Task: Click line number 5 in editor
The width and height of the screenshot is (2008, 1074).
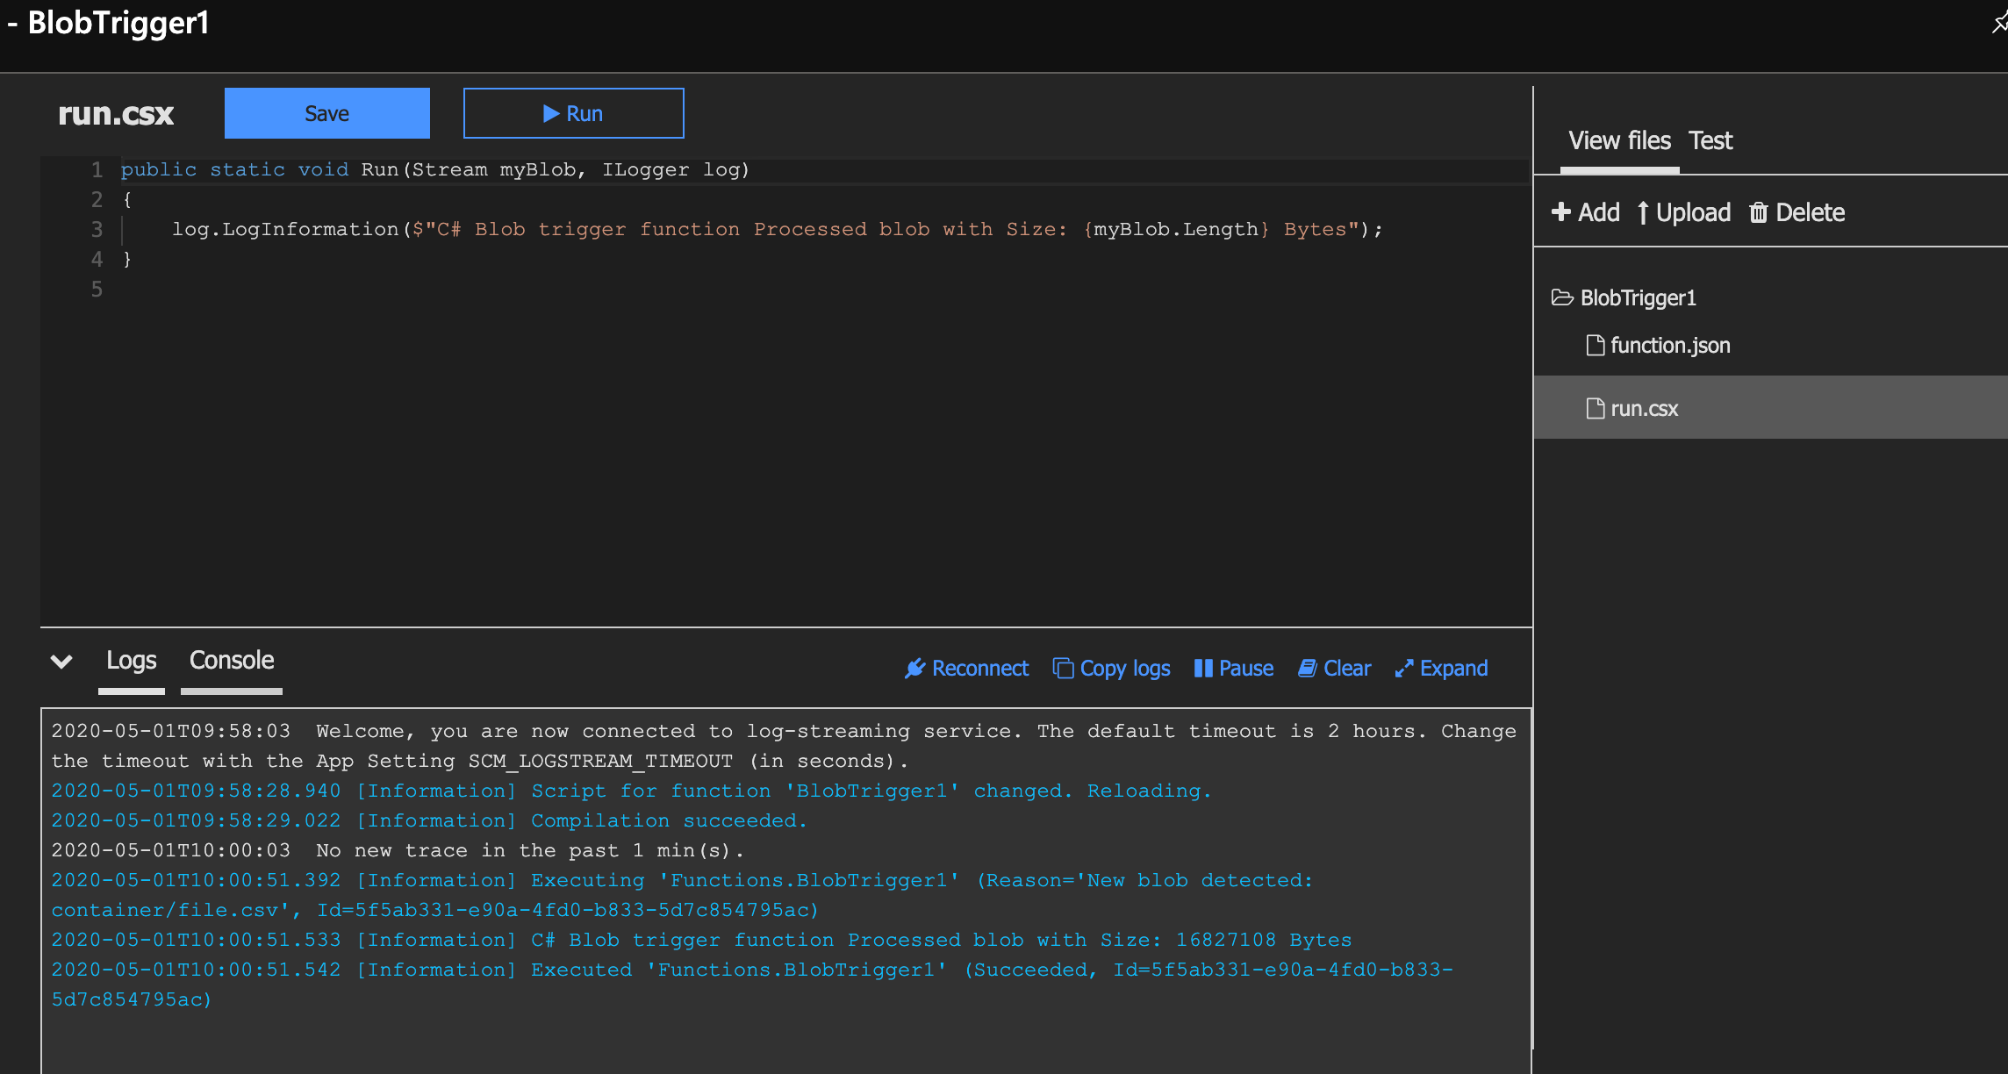Action: [x=97, y=290]
